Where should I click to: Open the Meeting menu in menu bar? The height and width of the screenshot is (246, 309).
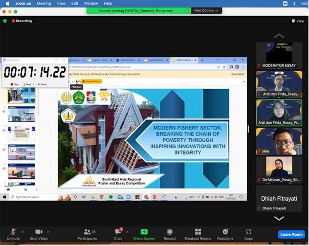[x=44, y=3]
